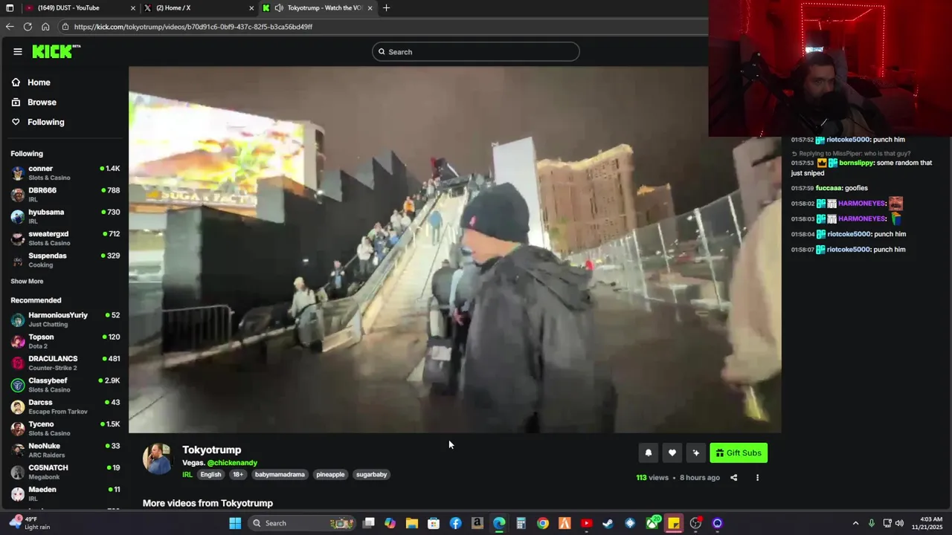Open Amazon from the taskbar
This screenshot has height=535, width=952.
pos(477,523)
